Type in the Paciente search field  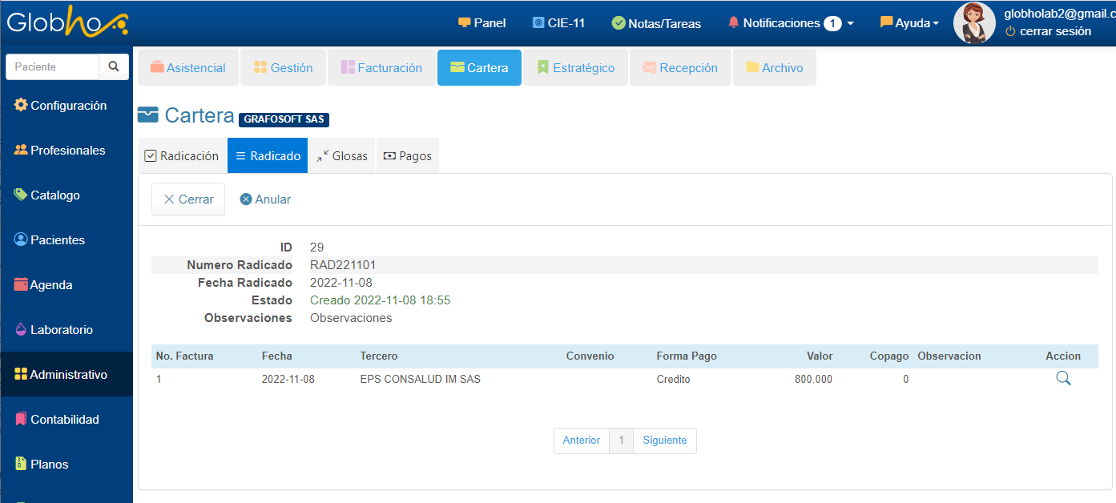(53, 67)
